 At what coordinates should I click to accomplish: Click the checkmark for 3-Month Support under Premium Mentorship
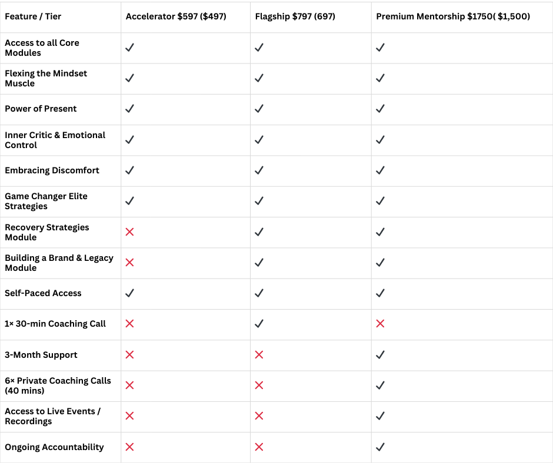click(380, 354)
